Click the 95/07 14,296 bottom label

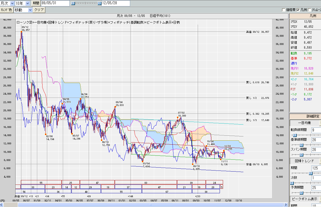(x=76, y=137)
